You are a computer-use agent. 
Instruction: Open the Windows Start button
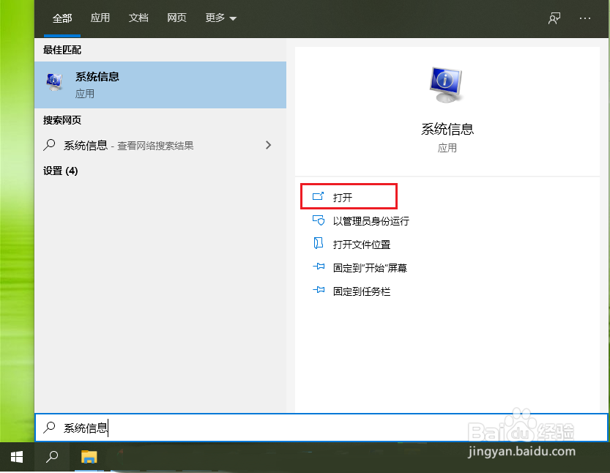(17, 457)
